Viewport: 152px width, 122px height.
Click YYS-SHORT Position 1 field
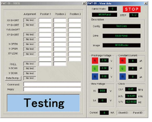coord(45,30)
